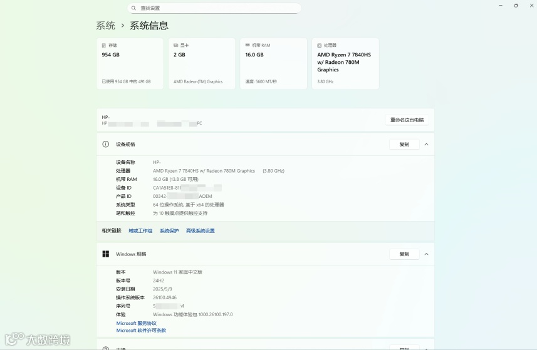Click 已使用 954 GB 中的 491 GB text

point(126,81)
